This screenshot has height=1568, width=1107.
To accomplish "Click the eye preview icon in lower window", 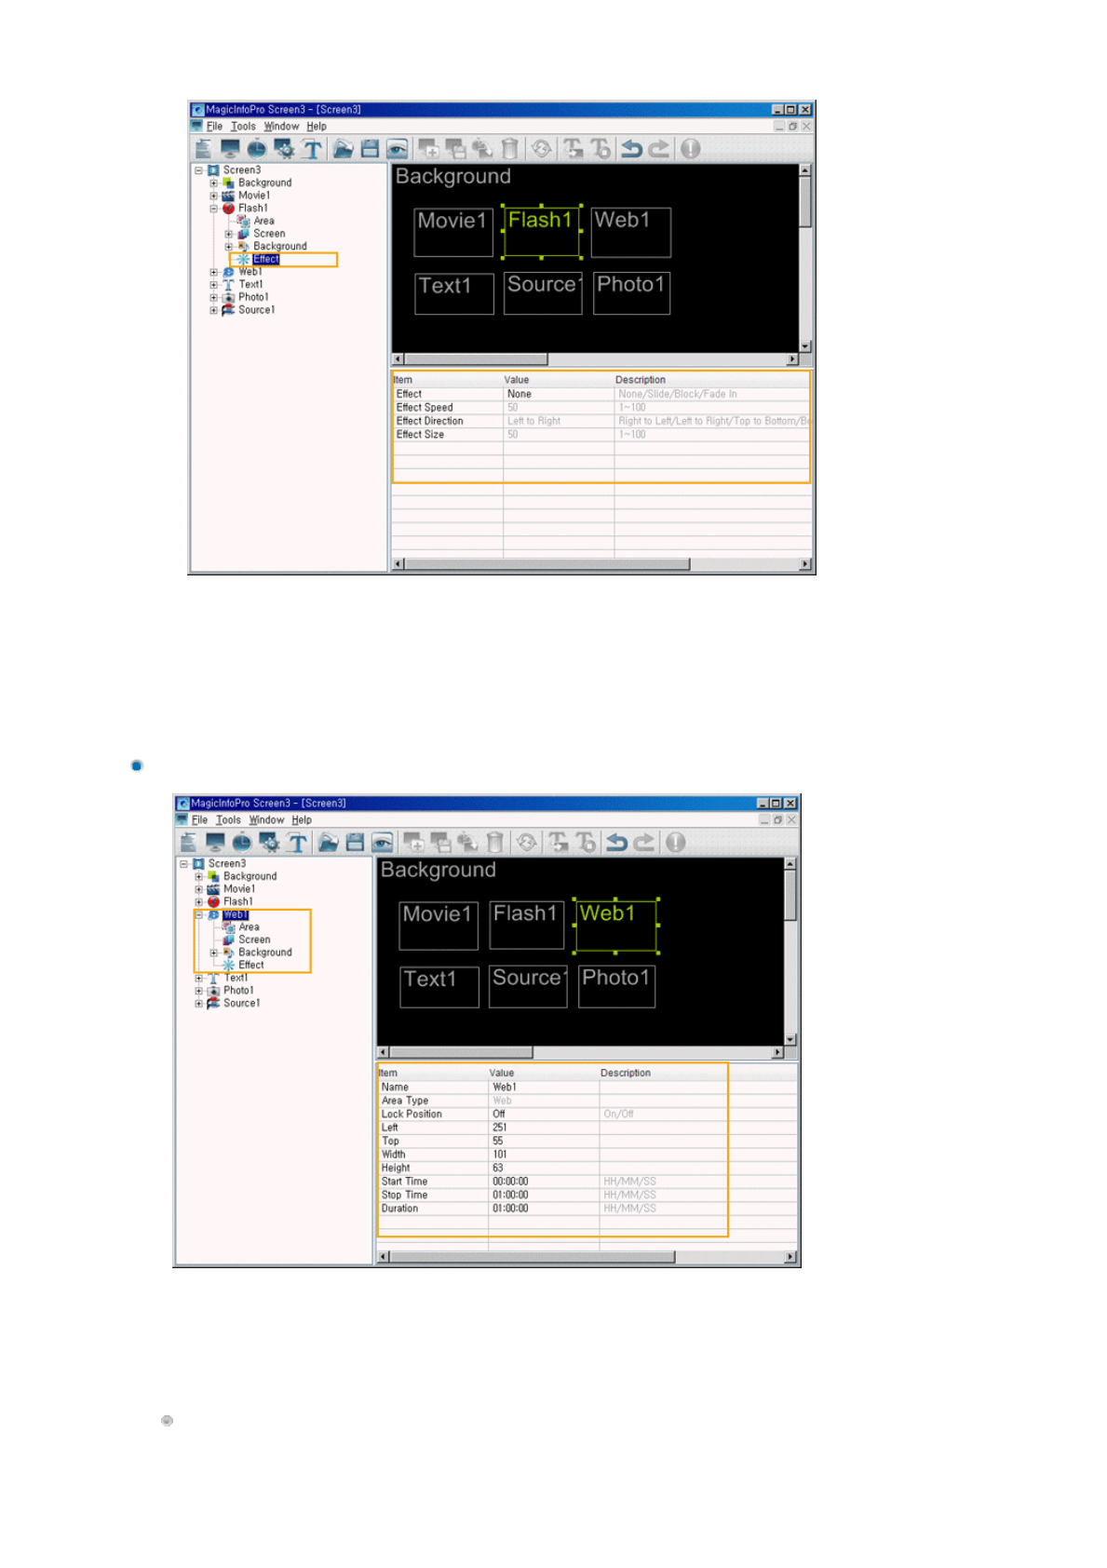I will click(x=383, y=843).
